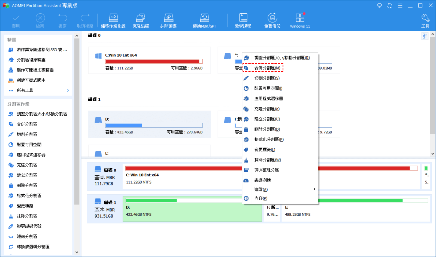
Task: Click sidebar 變更標籤 operation
Action: [x=21, y=206]
